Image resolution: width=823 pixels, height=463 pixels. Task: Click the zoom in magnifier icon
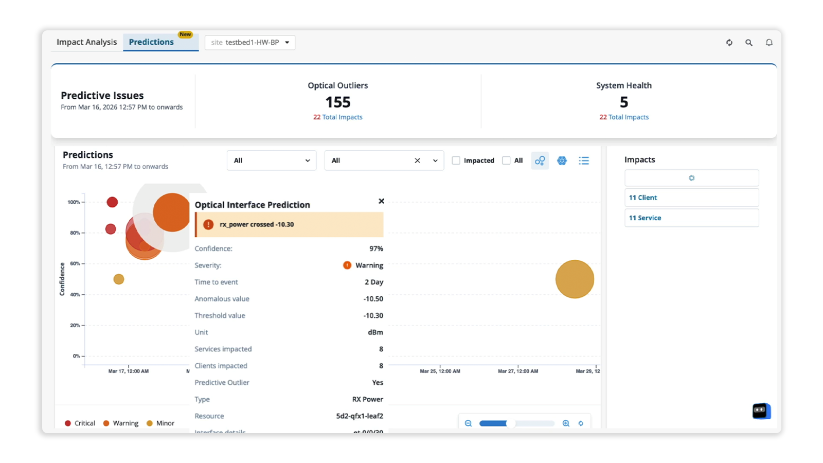pos(566,423)
